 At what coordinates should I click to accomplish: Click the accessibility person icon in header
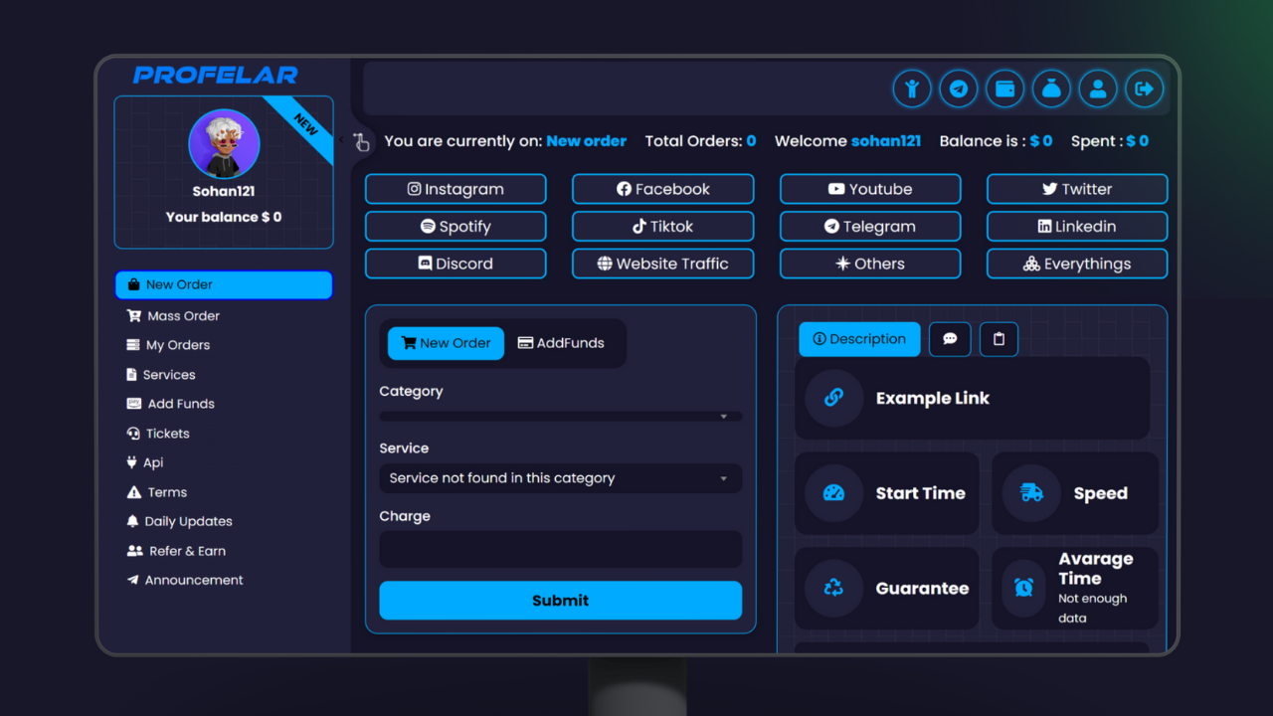click(x=911, y=89)
